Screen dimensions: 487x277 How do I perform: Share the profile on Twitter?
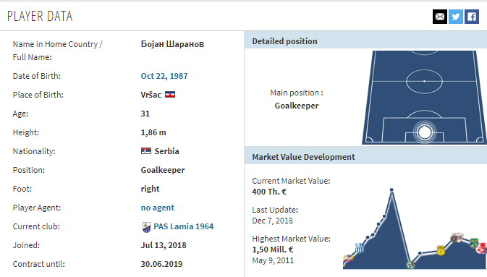[x=456, y=17]
